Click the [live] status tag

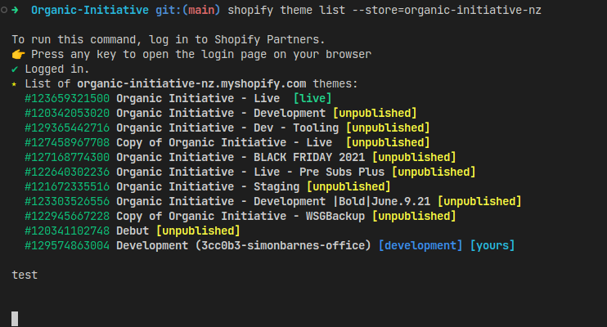tap(312, 98)
